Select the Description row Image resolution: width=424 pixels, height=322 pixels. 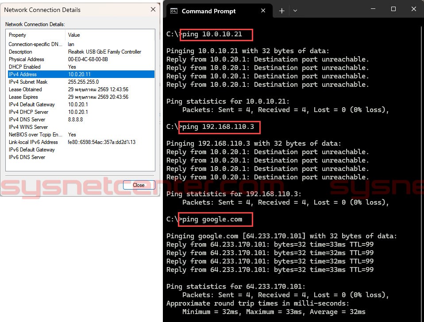point(81,52)
